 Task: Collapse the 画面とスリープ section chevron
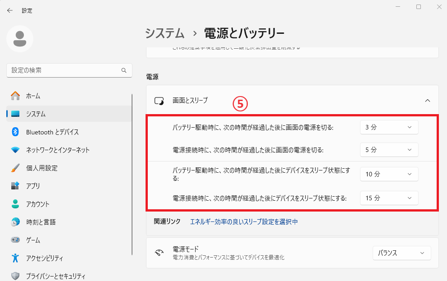pos(428,101)
